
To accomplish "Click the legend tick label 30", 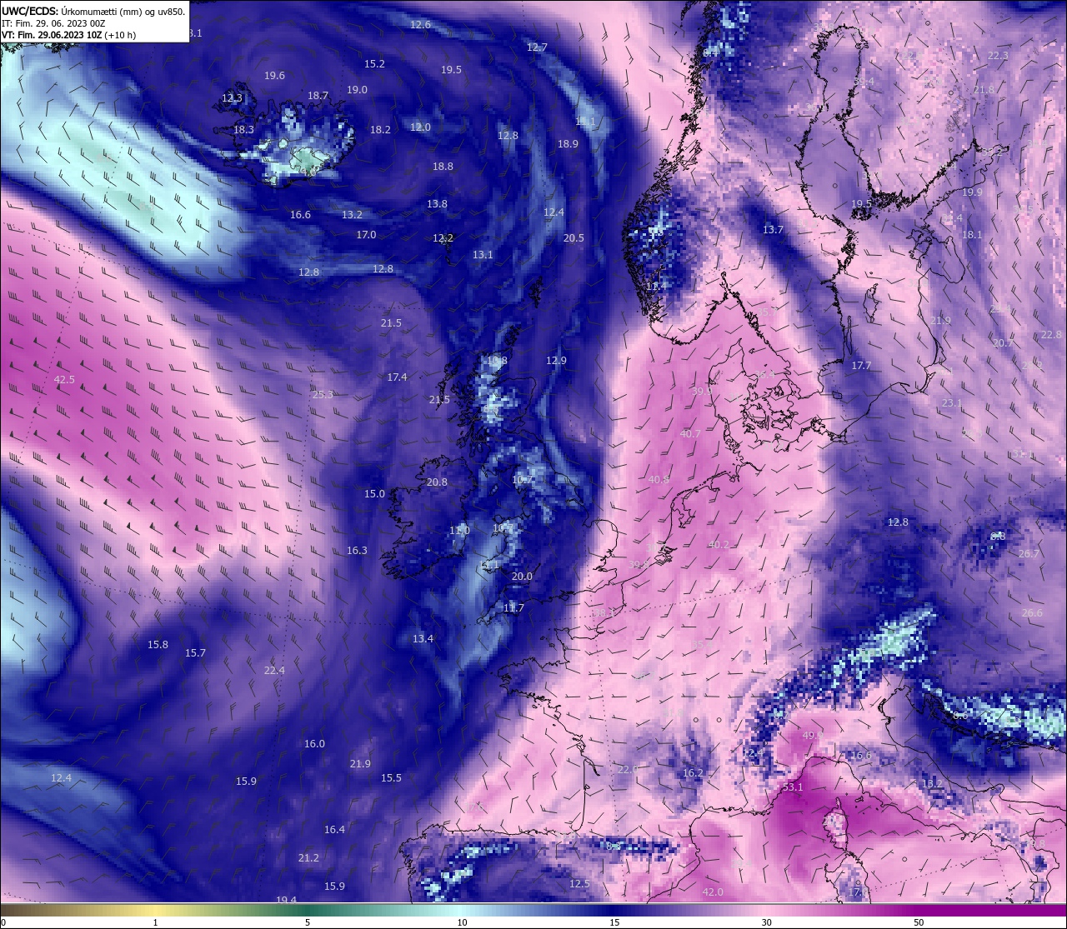I will pyautogui.click(x=766, y=922).
